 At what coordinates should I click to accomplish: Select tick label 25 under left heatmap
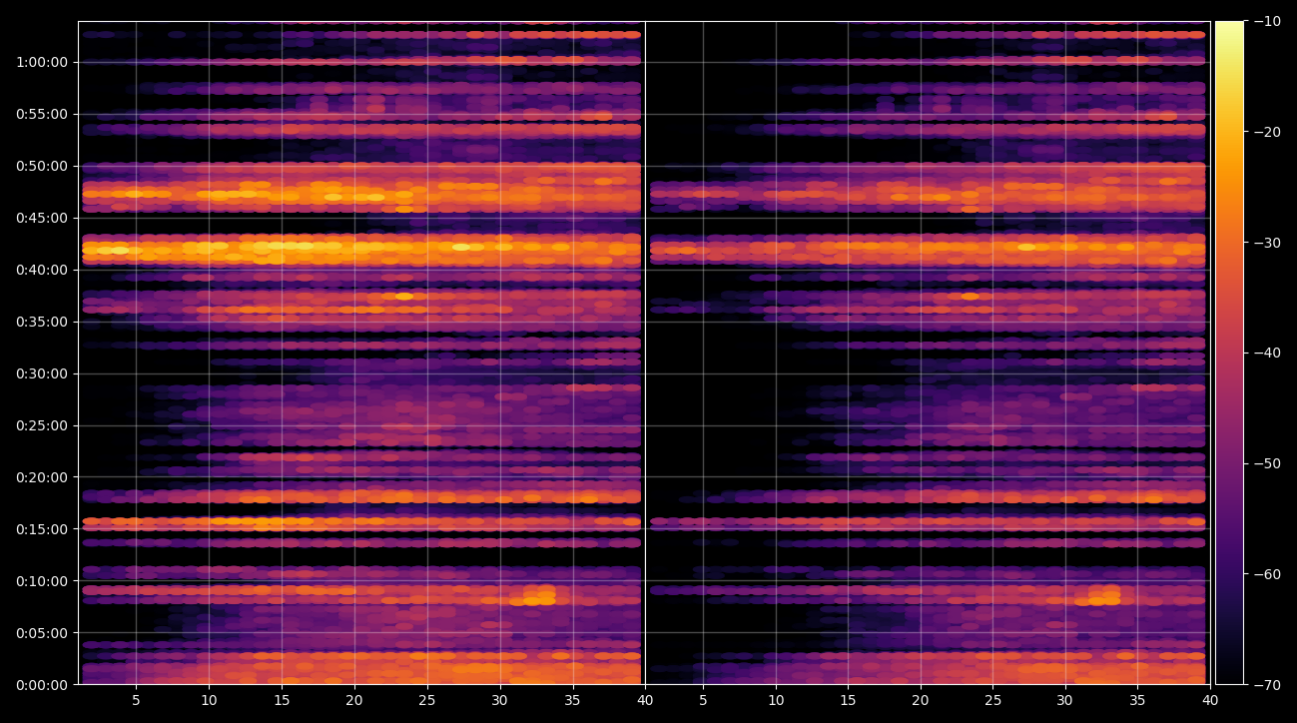tap(427, 701)
